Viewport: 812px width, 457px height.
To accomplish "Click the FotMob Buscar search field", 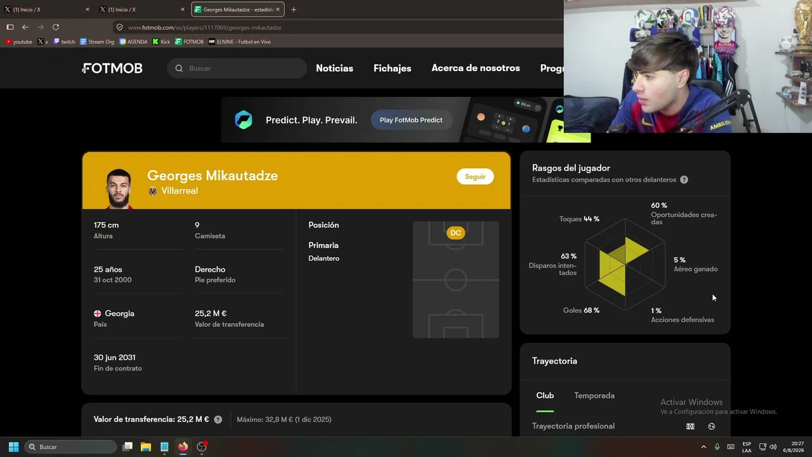I will click(237, 69).
